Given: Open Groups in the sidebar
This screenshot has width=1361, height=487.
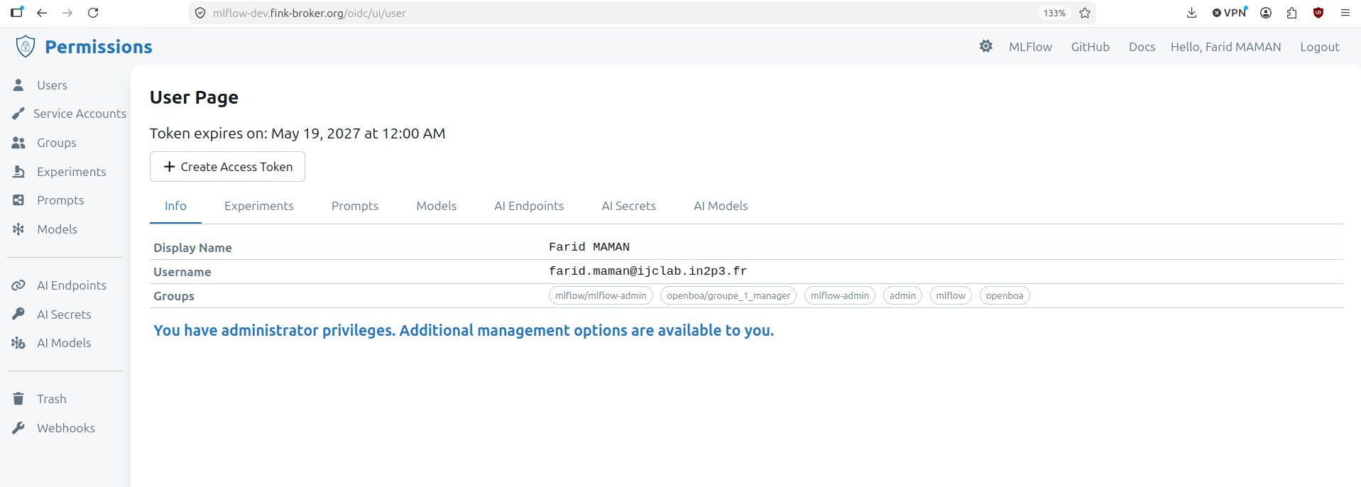Looking at the screenshot, I should (x=57, y=143).
